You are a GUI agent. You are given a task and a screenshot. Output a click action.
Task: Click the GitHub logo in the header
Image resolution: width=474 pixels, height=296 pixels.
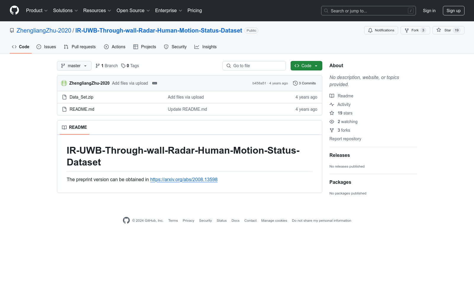click(14, 10)
